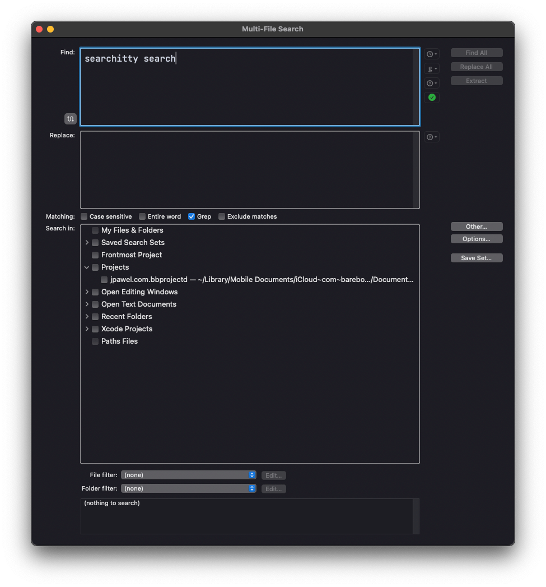
Task: Uncheck the Grep option
Action: point(192,216)
